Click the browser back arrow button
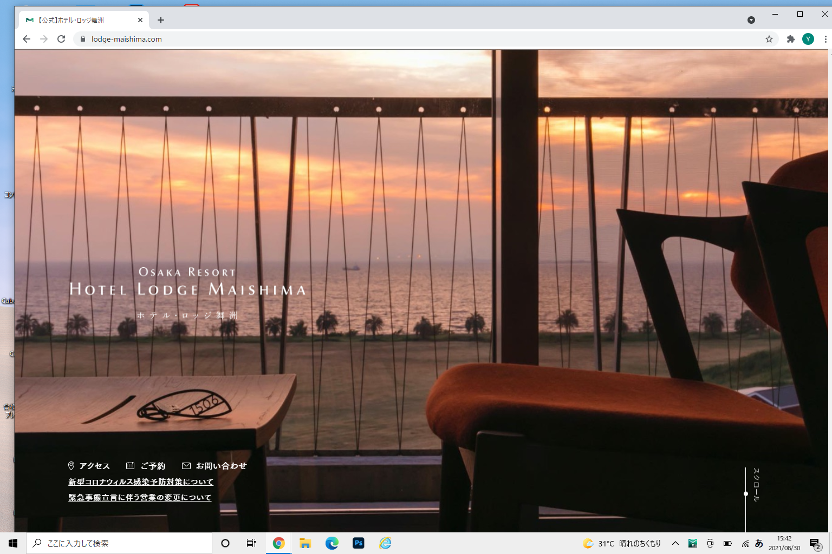This screenshot has width=832, height=554. (27, 39)
